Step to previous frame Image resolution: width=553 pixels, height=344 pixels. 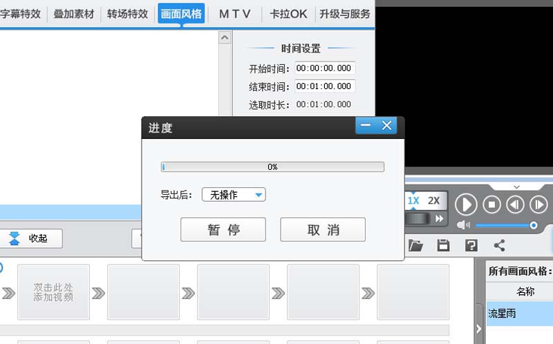coord(515,204)
